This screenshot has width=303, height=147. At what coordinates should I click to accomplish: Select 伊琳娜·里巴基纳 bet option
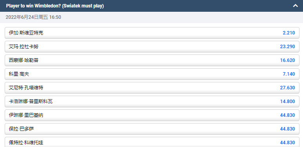point(152,115)
